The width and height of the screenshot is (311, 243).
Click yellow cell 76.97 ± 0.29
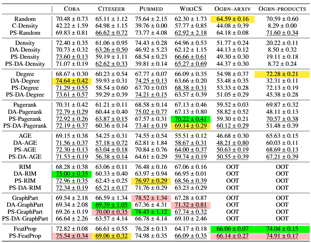pyautogui.click(x=151, y=181)
